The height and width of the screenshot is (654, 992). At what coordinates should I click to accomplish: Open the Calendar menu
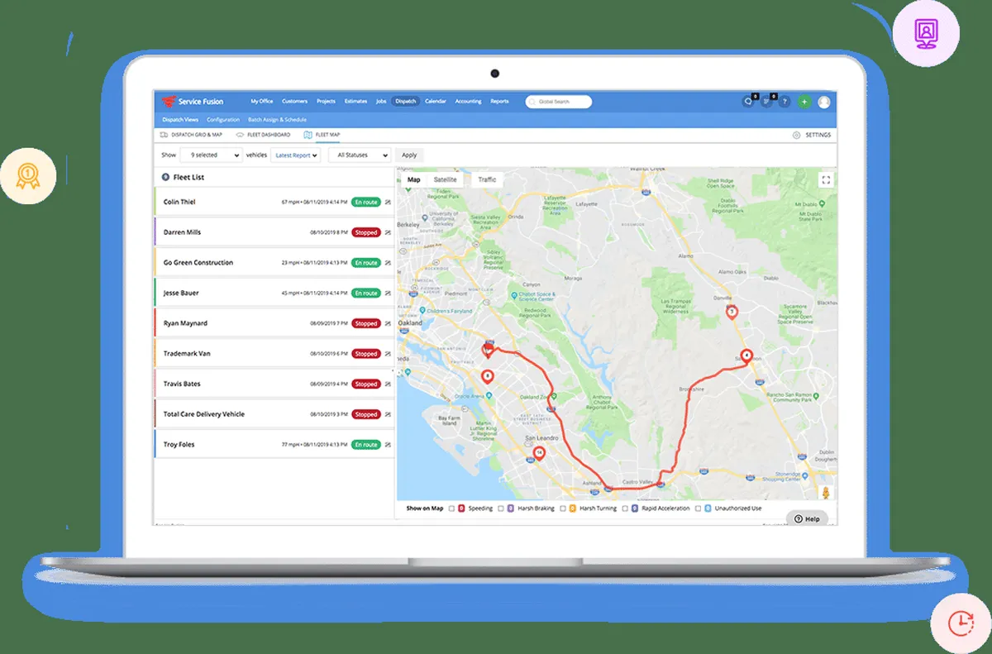tap(436, 102)
